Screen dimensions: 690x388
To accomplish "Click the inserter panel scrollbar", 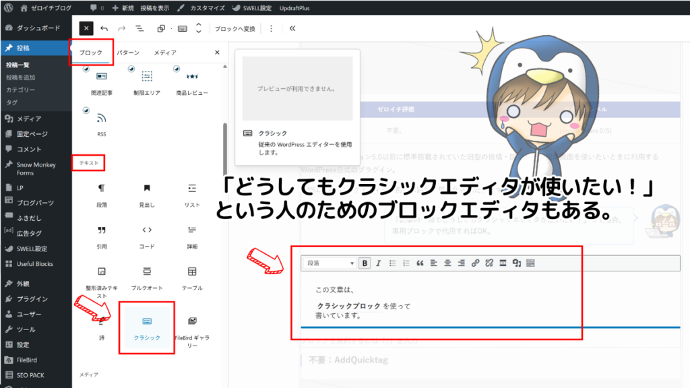I will tap(225, 150).
